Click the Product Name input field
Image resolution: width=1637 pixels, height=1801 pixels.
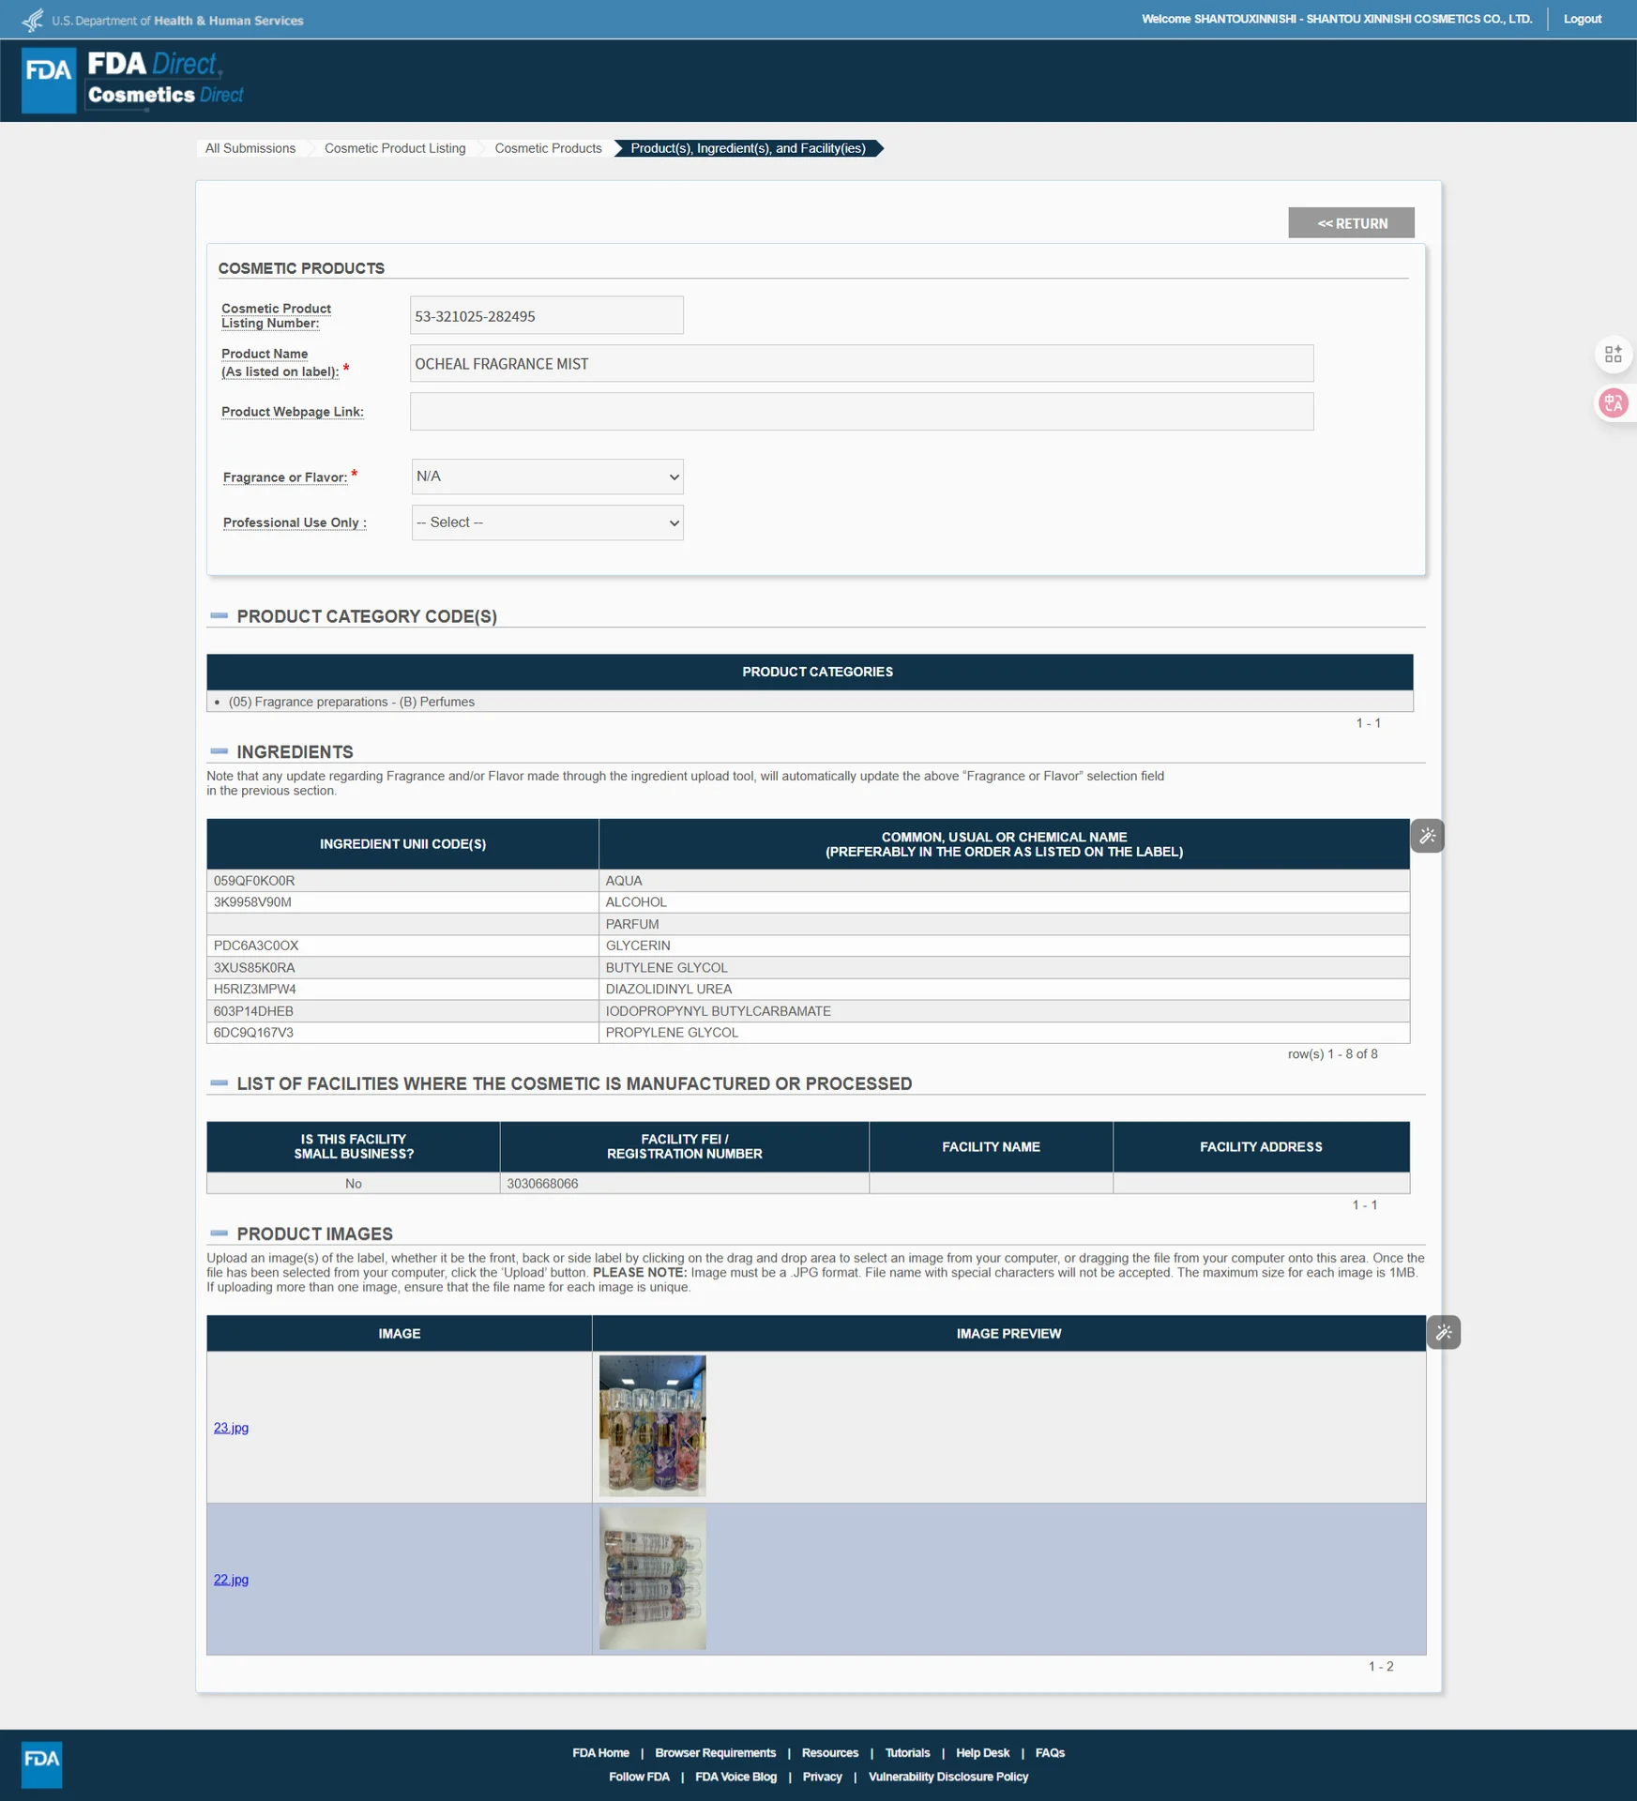(x=861, y=363)
